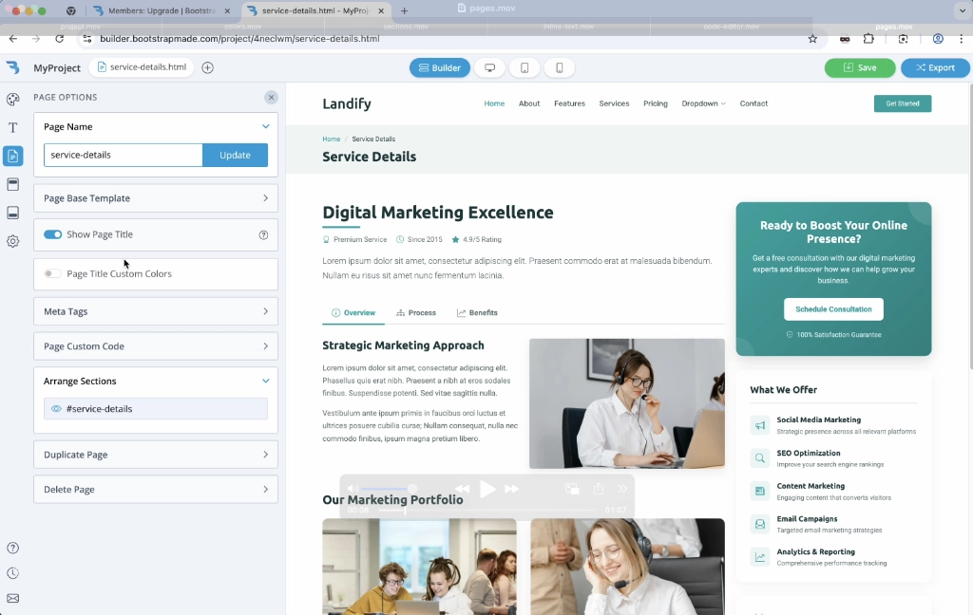
Task: Open browser extensions puzzle icon
Action: coord(868,38)
